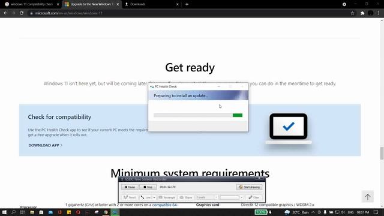Open the 30°C Rain weather widget
The height and width of the screenshot is (216, 384).
tap(296, 212)
